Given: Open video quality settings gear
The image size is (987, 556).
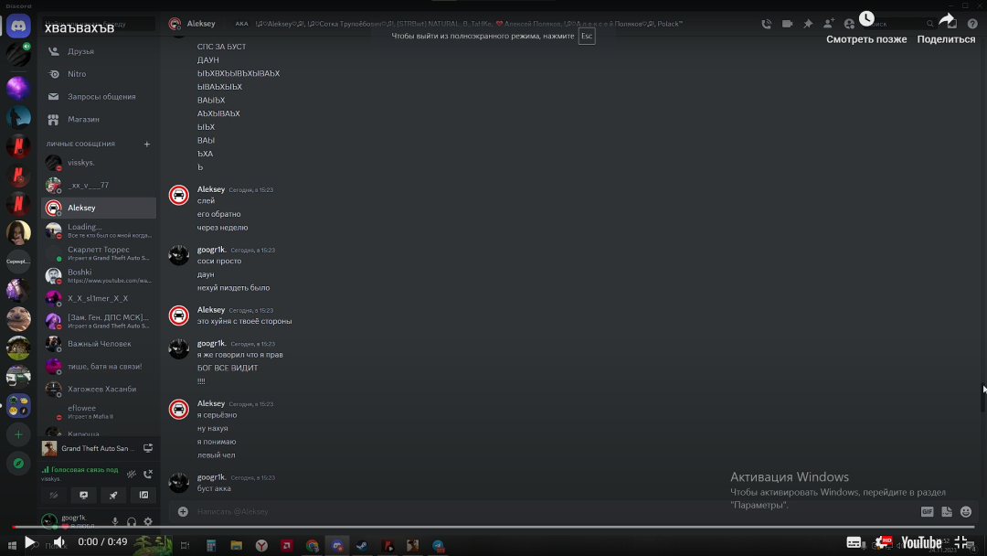Looking at the screenshot, I should (x=882, y=542).
